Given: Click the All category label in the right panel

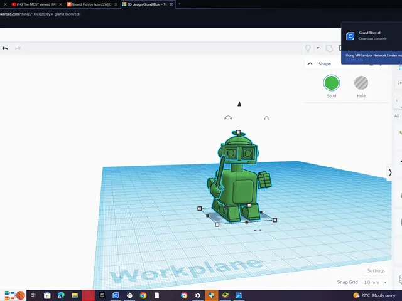Looking at the screenshot, I should (397, 116).
